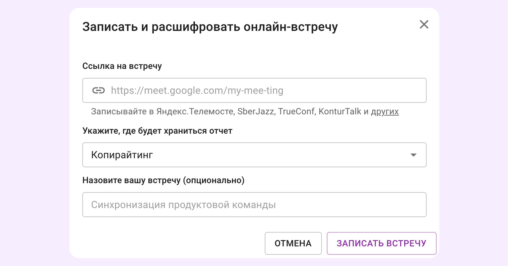Click "Яндекс.Телемосте" in the hint text
Screen dimensions: 508x266
(x=195, y=112)
